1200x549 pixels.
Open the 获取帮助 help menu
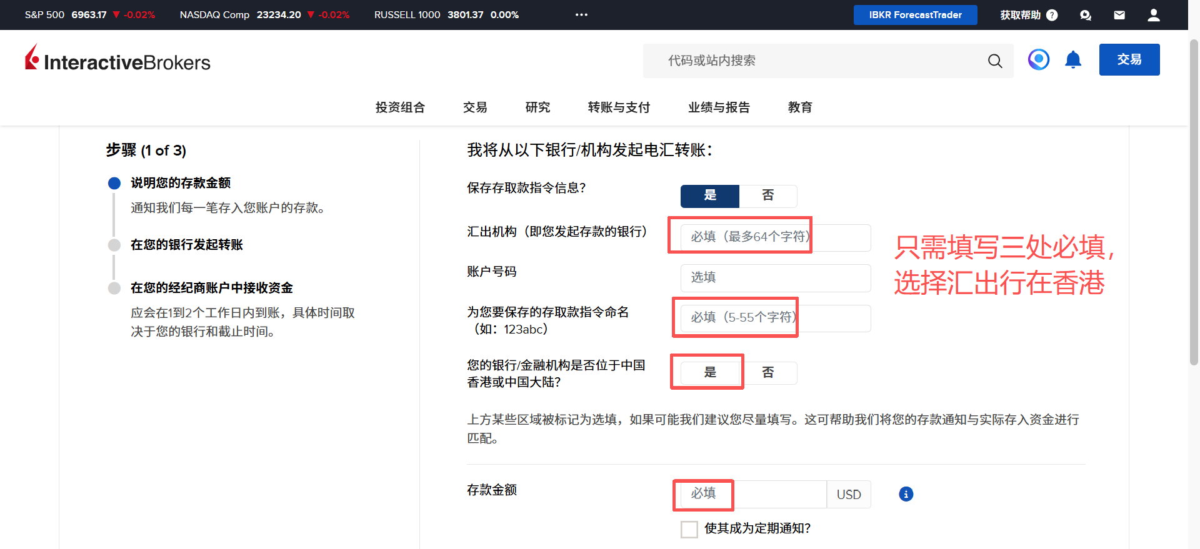tap(1028, 15)
